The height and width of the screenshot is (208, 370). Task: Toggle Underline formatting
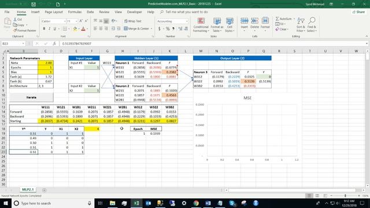click(x=55, y=29)
